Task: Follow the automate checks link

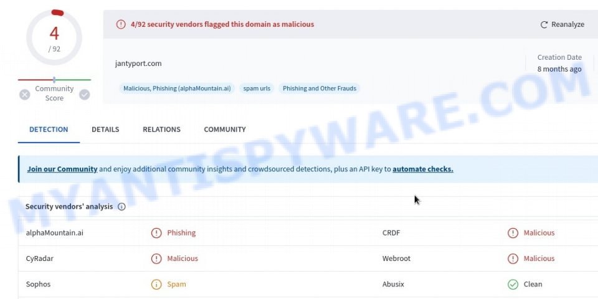Action: 423,169
